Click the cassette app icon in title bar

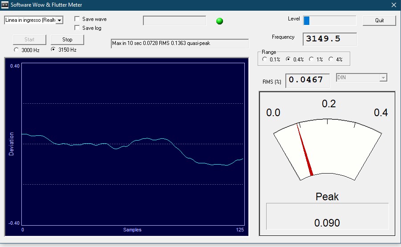(4, 4)
